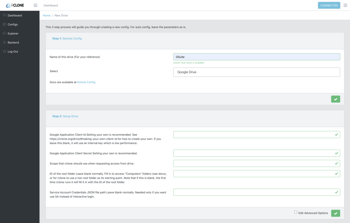Image resolution: width=350 pixels, height=223 pixels.
Task: Click the Explorer monitor icon in sidebar
Action: (4, 34)
